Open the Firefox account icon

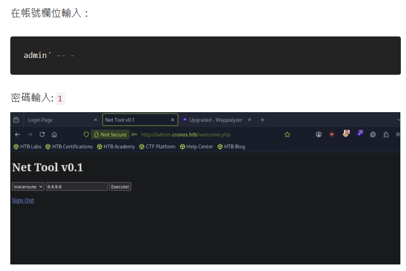click(319, 135)
